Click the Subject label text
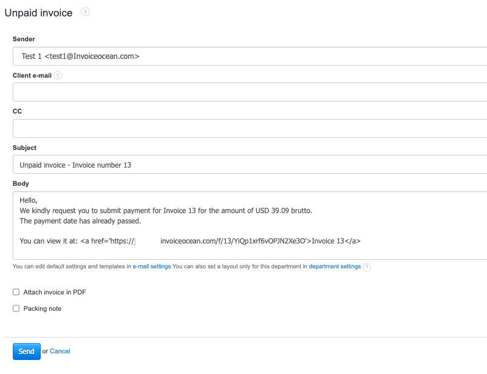The image size is (487, 374). (x=24, y=148)
